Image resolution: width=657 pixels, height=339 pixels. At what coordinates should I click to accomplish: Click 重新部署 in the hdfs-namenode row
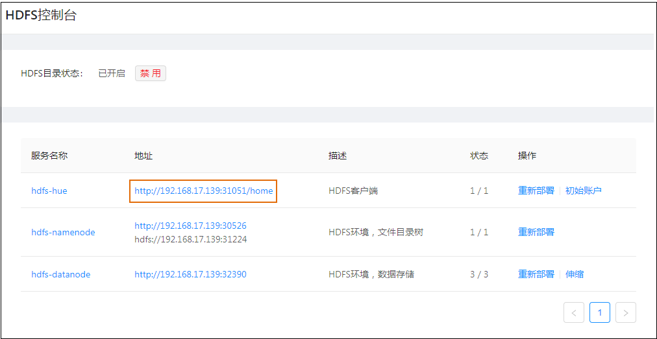click(536, 232)
